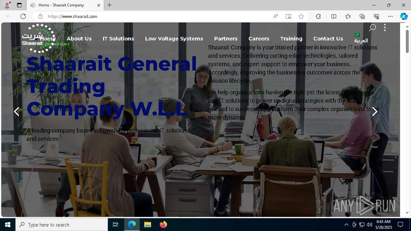Close the Home - Shaarait Company tab

(x=99, y=5)
